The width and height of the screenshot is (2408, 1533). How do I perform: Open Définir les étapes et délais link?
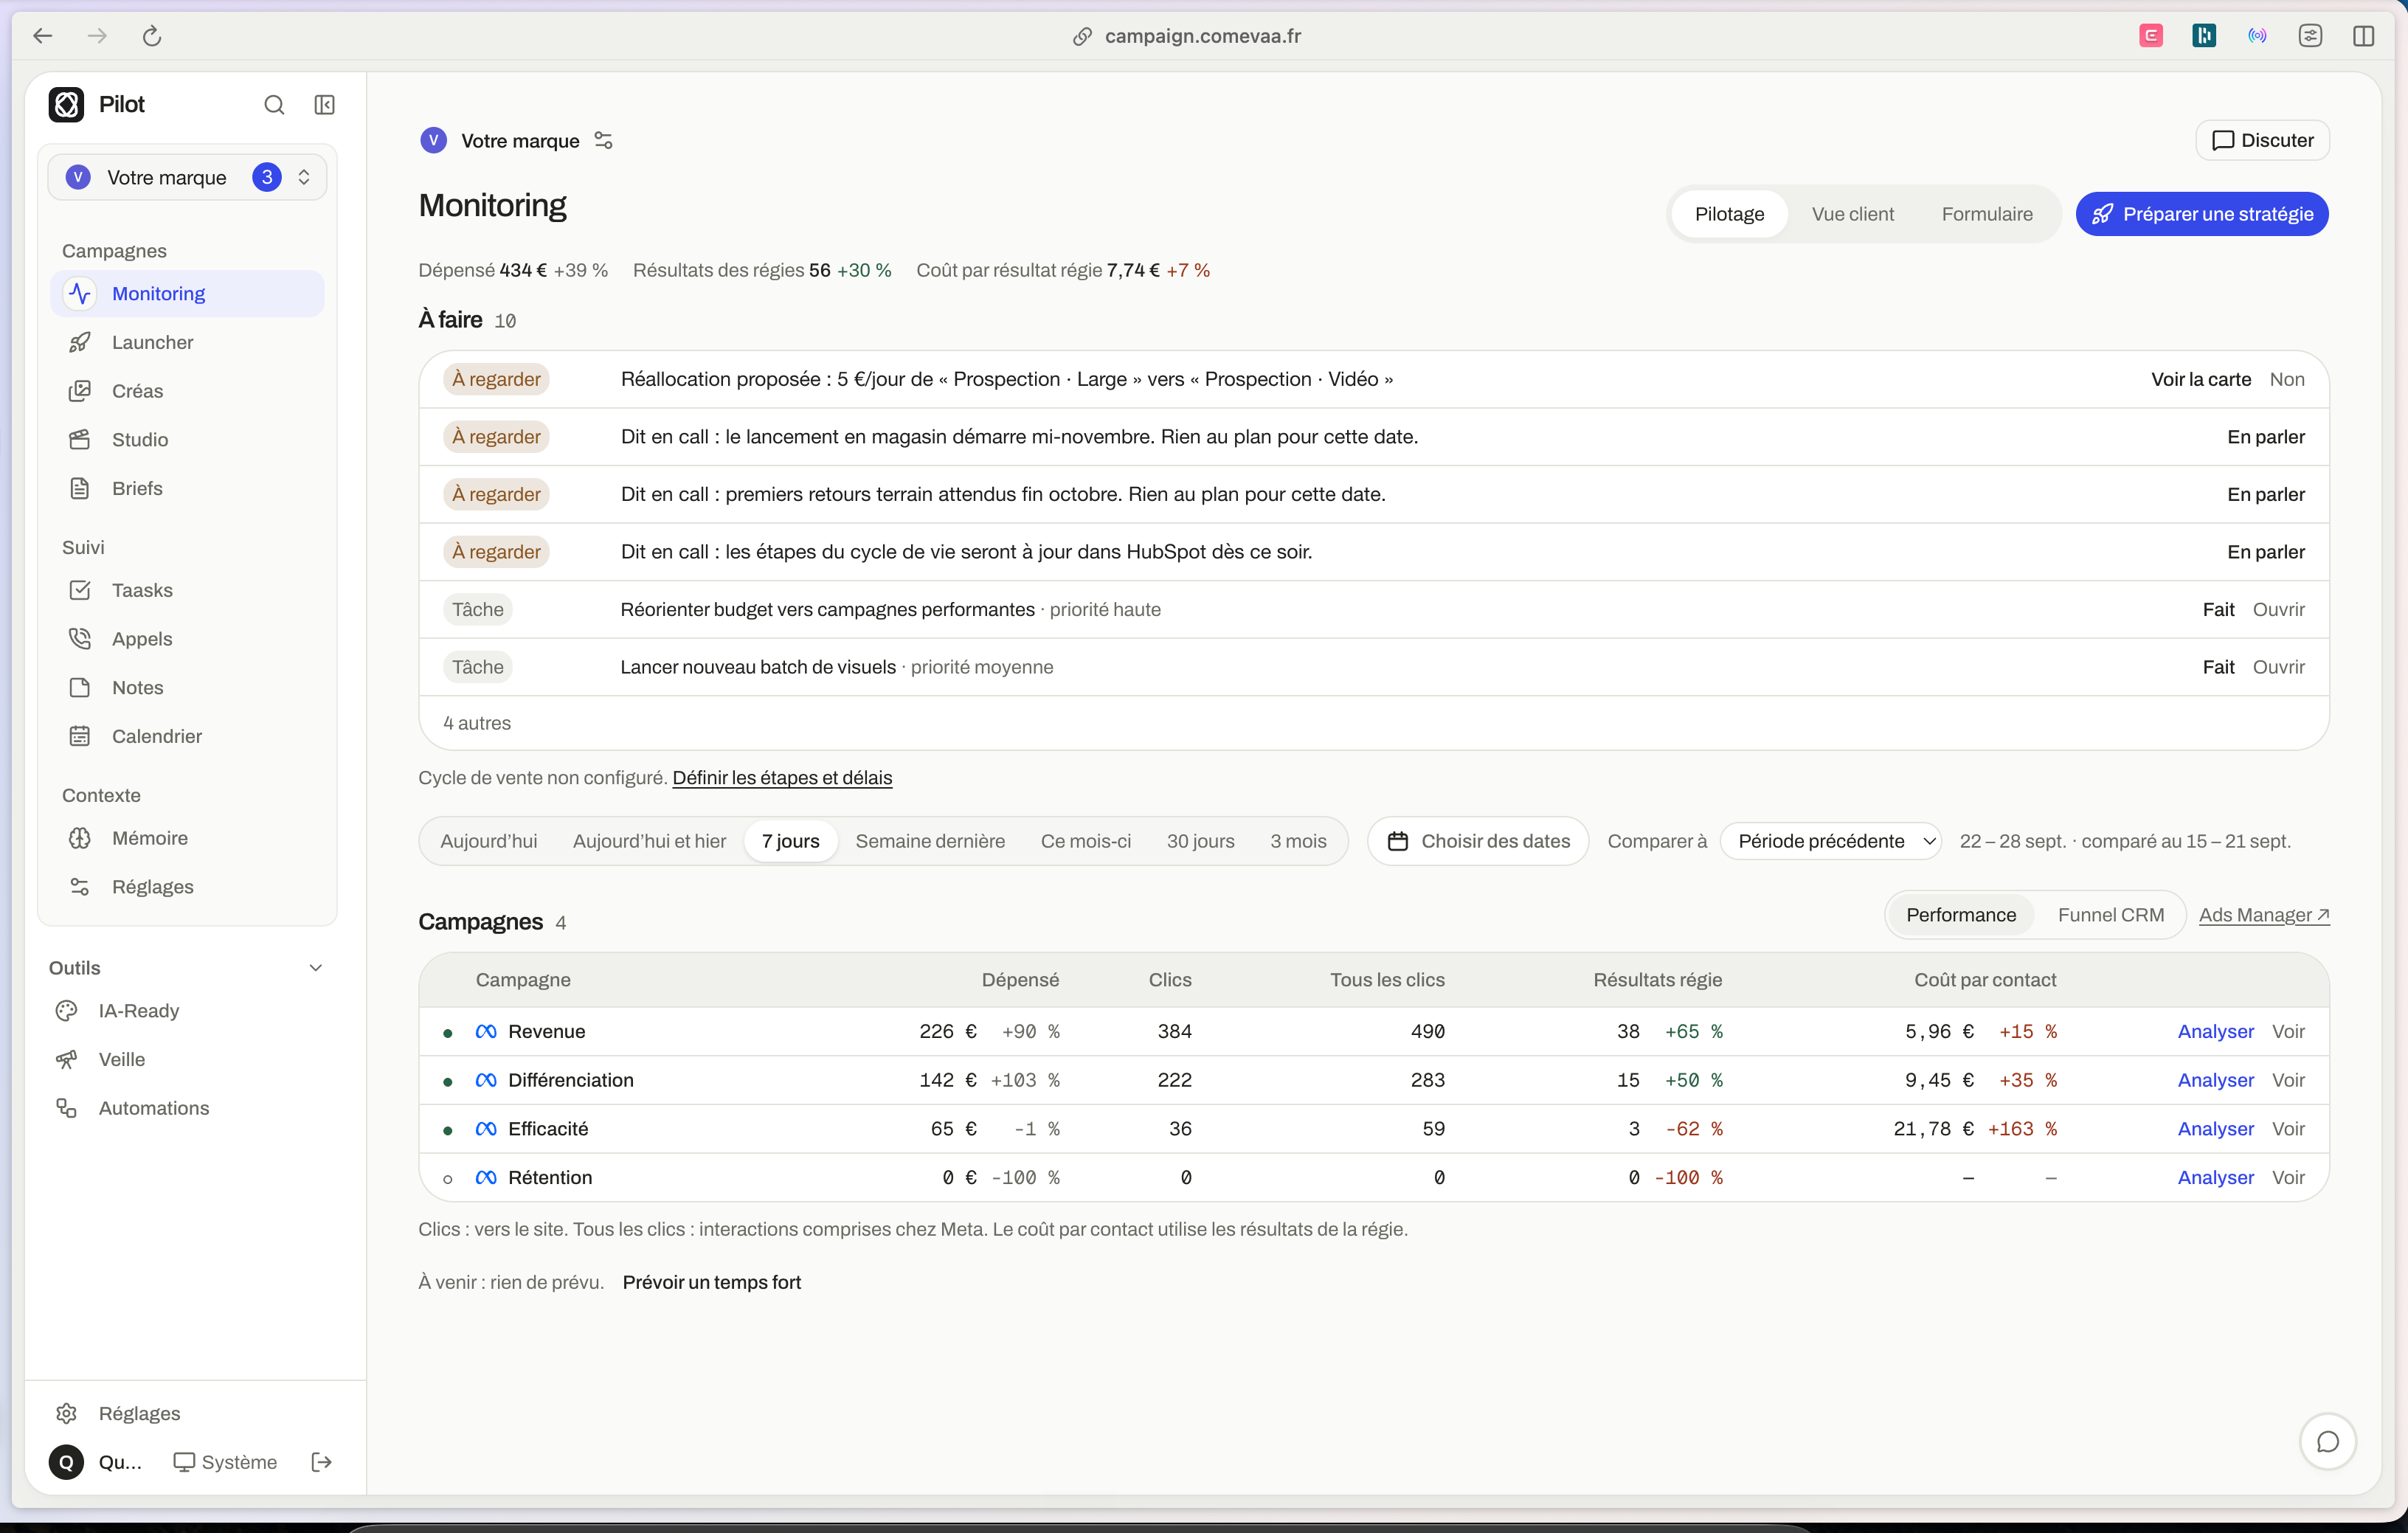[782, 778]
